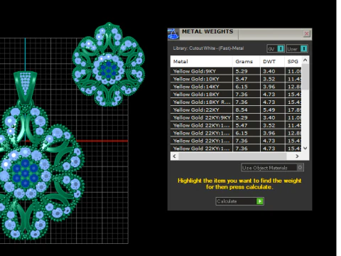Click SPG cell of the Yellow Gold:22KY row
The width and height of the screenshot is (341, 256).
click(293, 110)
